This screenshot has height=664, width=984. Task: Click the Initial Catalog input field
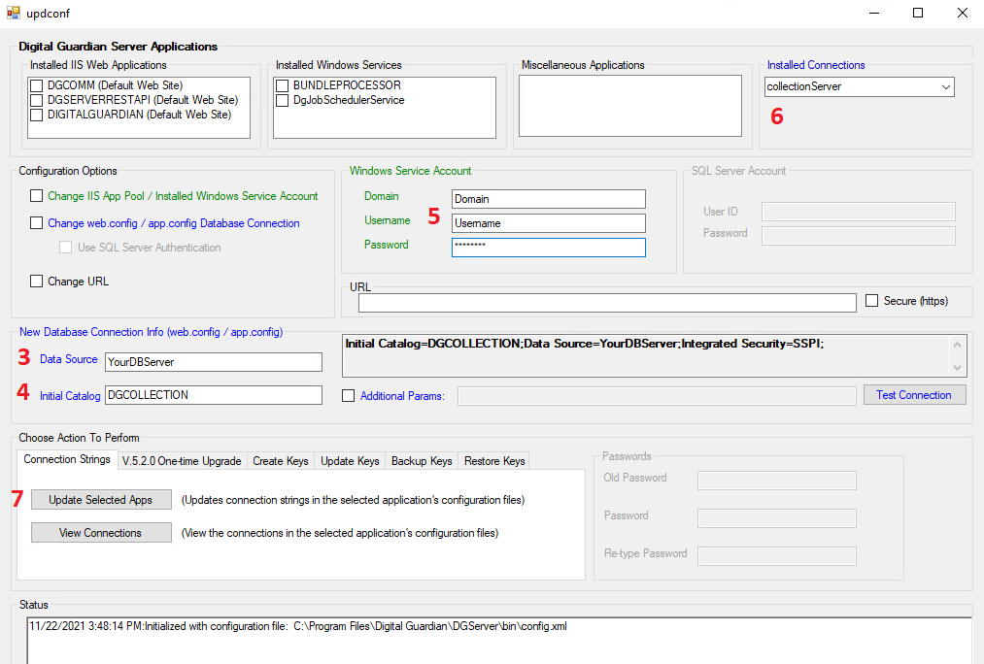(x=213, y=395)
